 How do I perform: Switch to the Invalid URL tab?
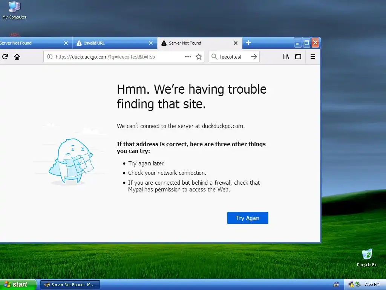coord(115,43)
